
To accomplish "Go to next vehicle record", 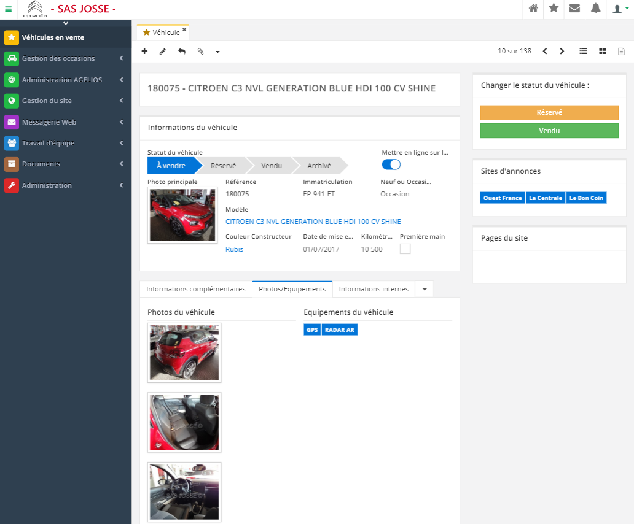I will (562, 52).
